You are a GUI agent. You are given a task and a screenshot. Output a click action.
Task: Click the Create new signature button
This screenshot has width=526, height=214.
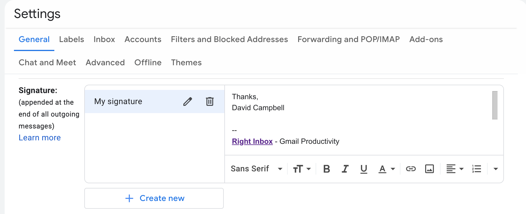tap(154, 198)
